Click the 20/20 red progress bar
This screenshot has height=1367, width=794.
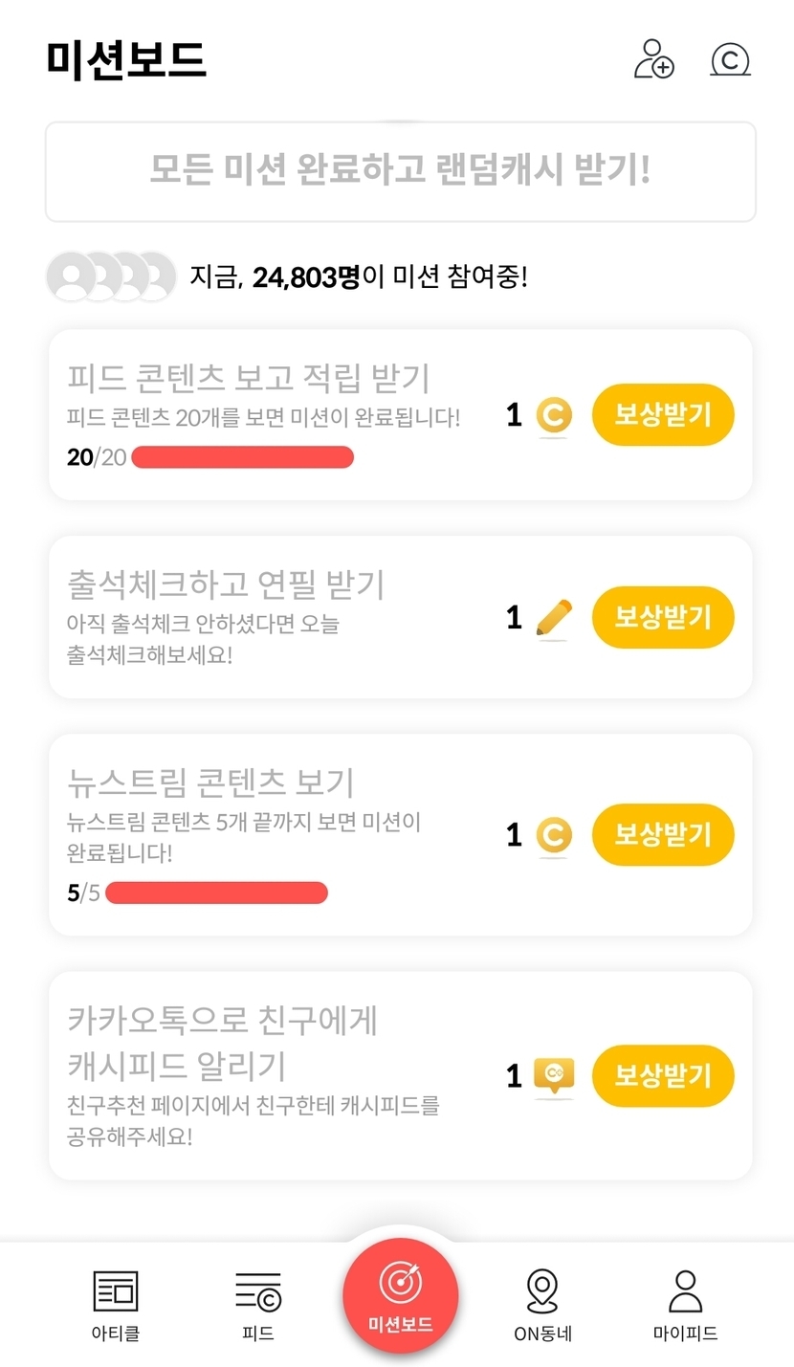[x=242, y=457]
